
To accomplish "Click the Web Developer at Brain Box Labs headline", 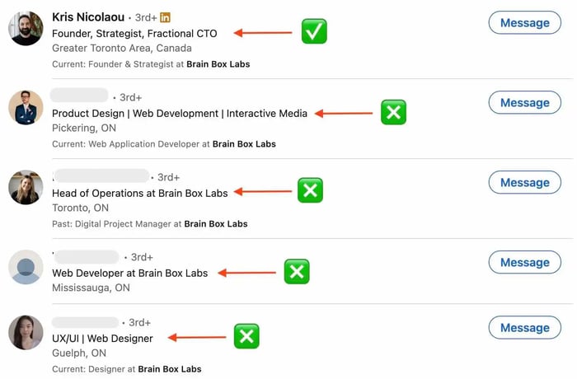I will 129,273.
